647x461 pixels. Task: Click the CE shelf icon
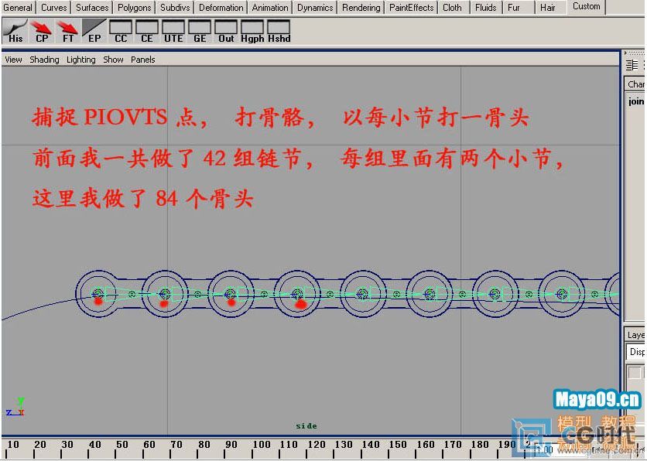click(x=147, y=31)
